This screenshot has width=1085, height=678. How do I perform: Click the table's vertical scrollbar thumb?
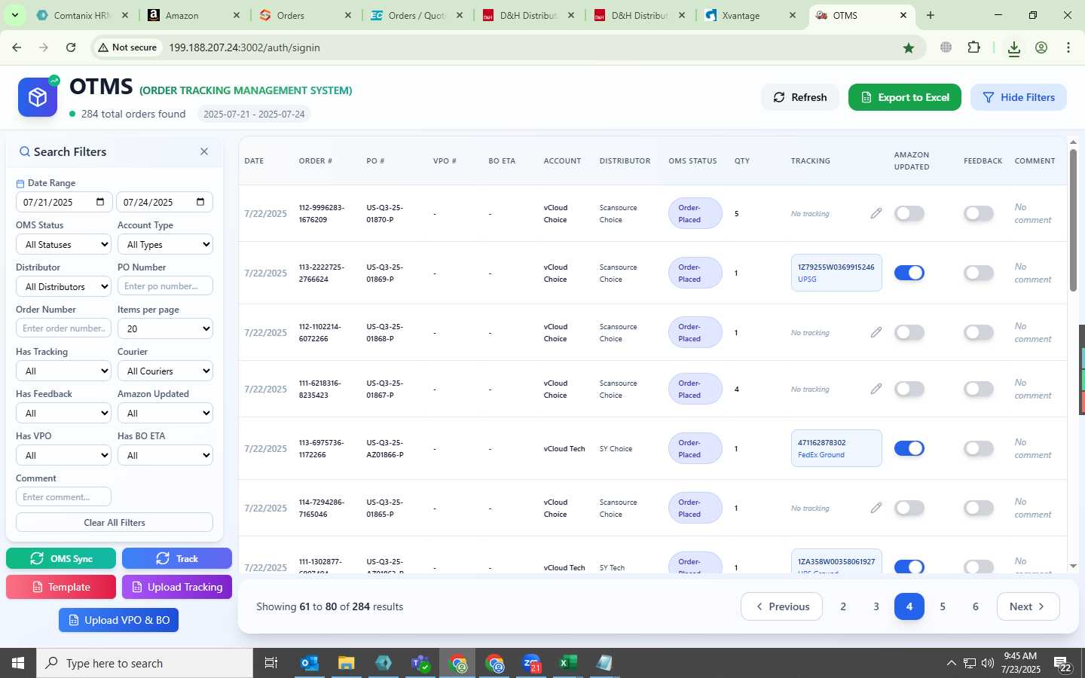click(1073, 220)
